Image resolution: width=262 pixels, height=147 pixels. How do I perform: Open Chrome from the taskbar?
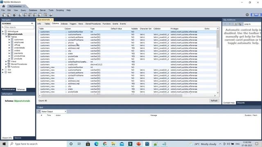(x=105, y=144)
